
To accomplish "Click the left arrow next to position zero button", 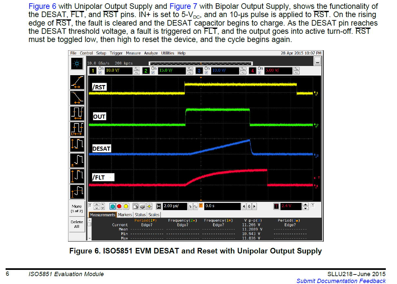I will (244, 206).
